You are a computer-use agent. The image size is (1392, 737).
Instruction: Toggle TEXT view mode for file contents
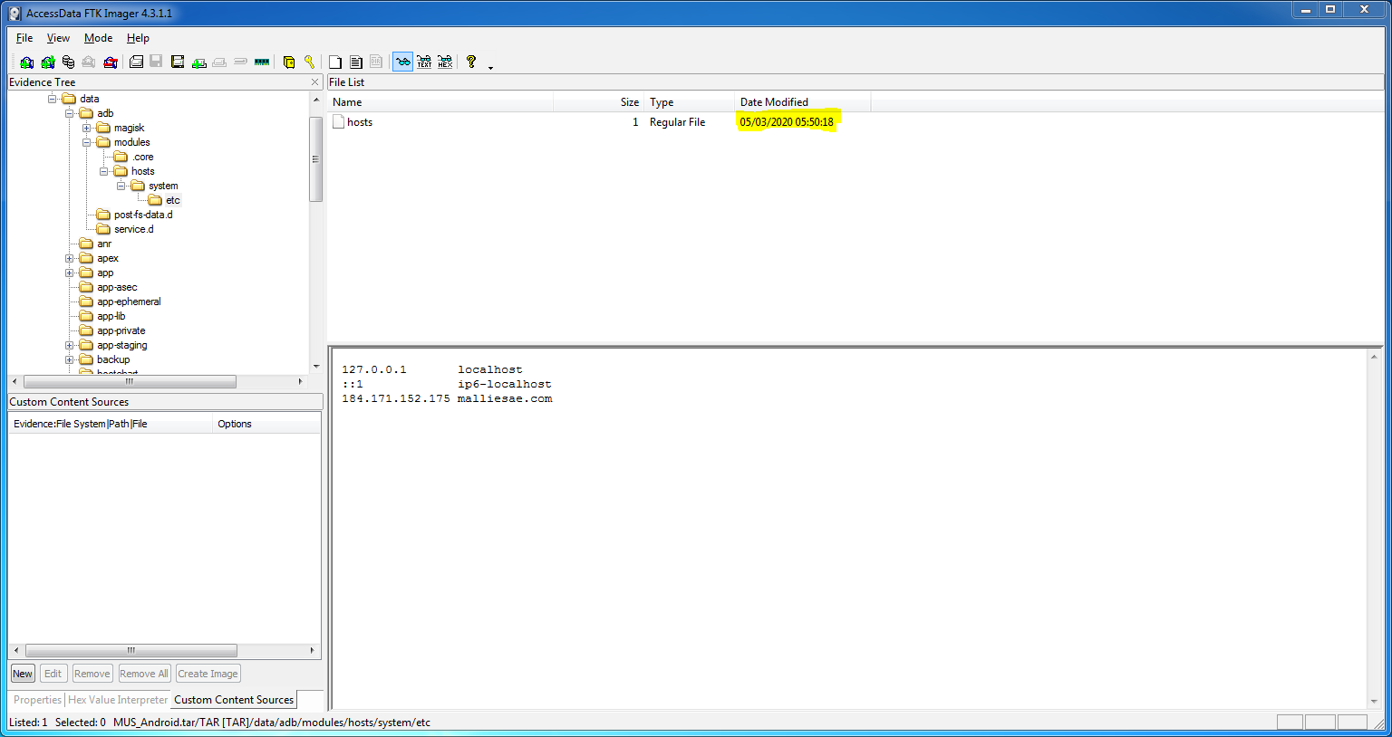(x=424, y=62)
